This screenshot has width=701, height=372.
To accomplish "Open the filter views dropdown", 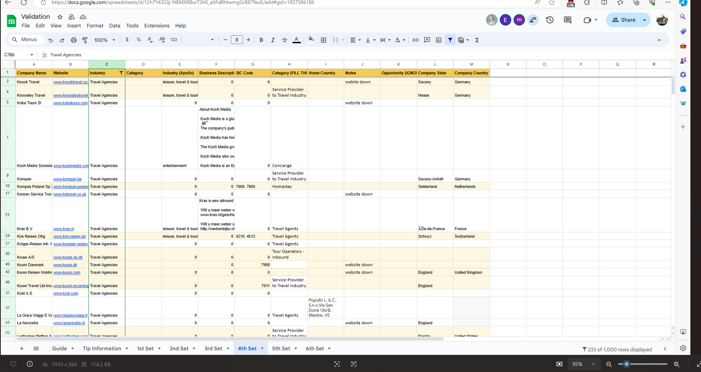I will point(463,40).
